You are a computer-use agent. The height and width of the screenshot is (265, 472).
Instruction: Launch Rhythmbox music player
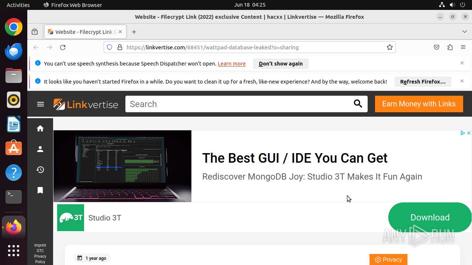[x=14, y=100]
